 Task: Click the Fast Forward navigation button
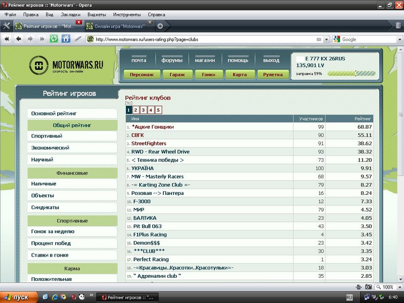(42, 39)
